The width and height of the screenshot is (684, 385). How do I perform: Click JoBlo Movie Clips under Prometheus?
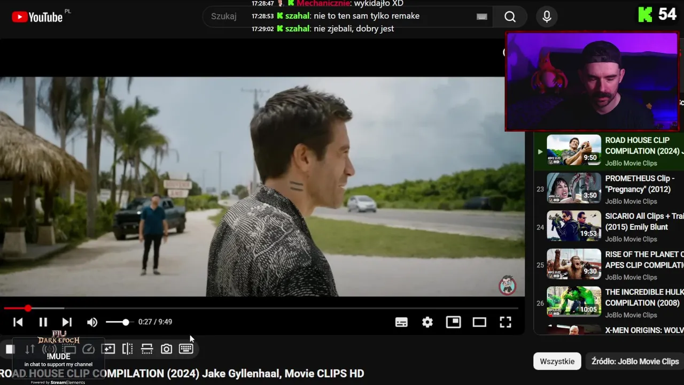(631, 202)
